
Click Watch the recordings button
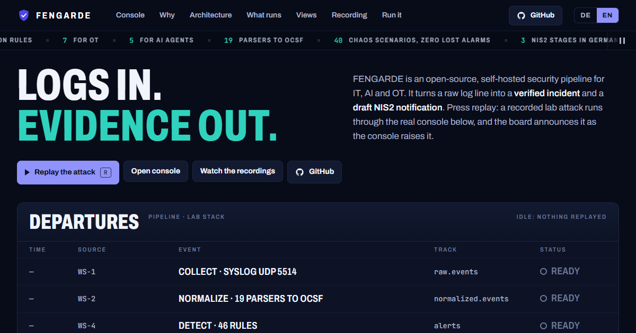237,171
